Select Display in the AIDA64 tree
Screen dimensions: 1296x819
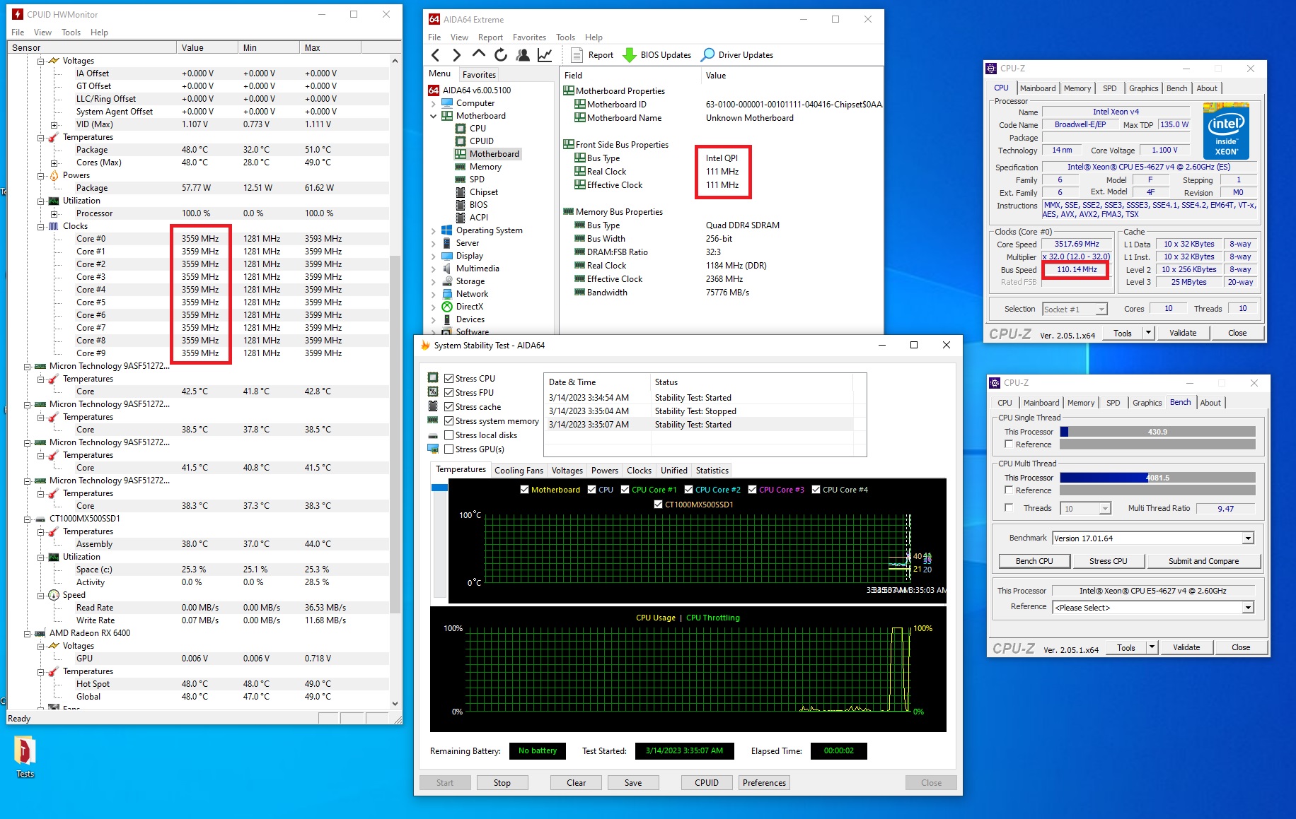463,256
